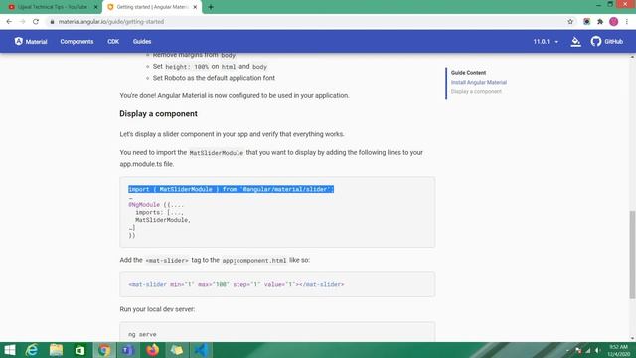
Task: Click the page's vertical scrollbar thumb
Action: click(x=632, y=255)
